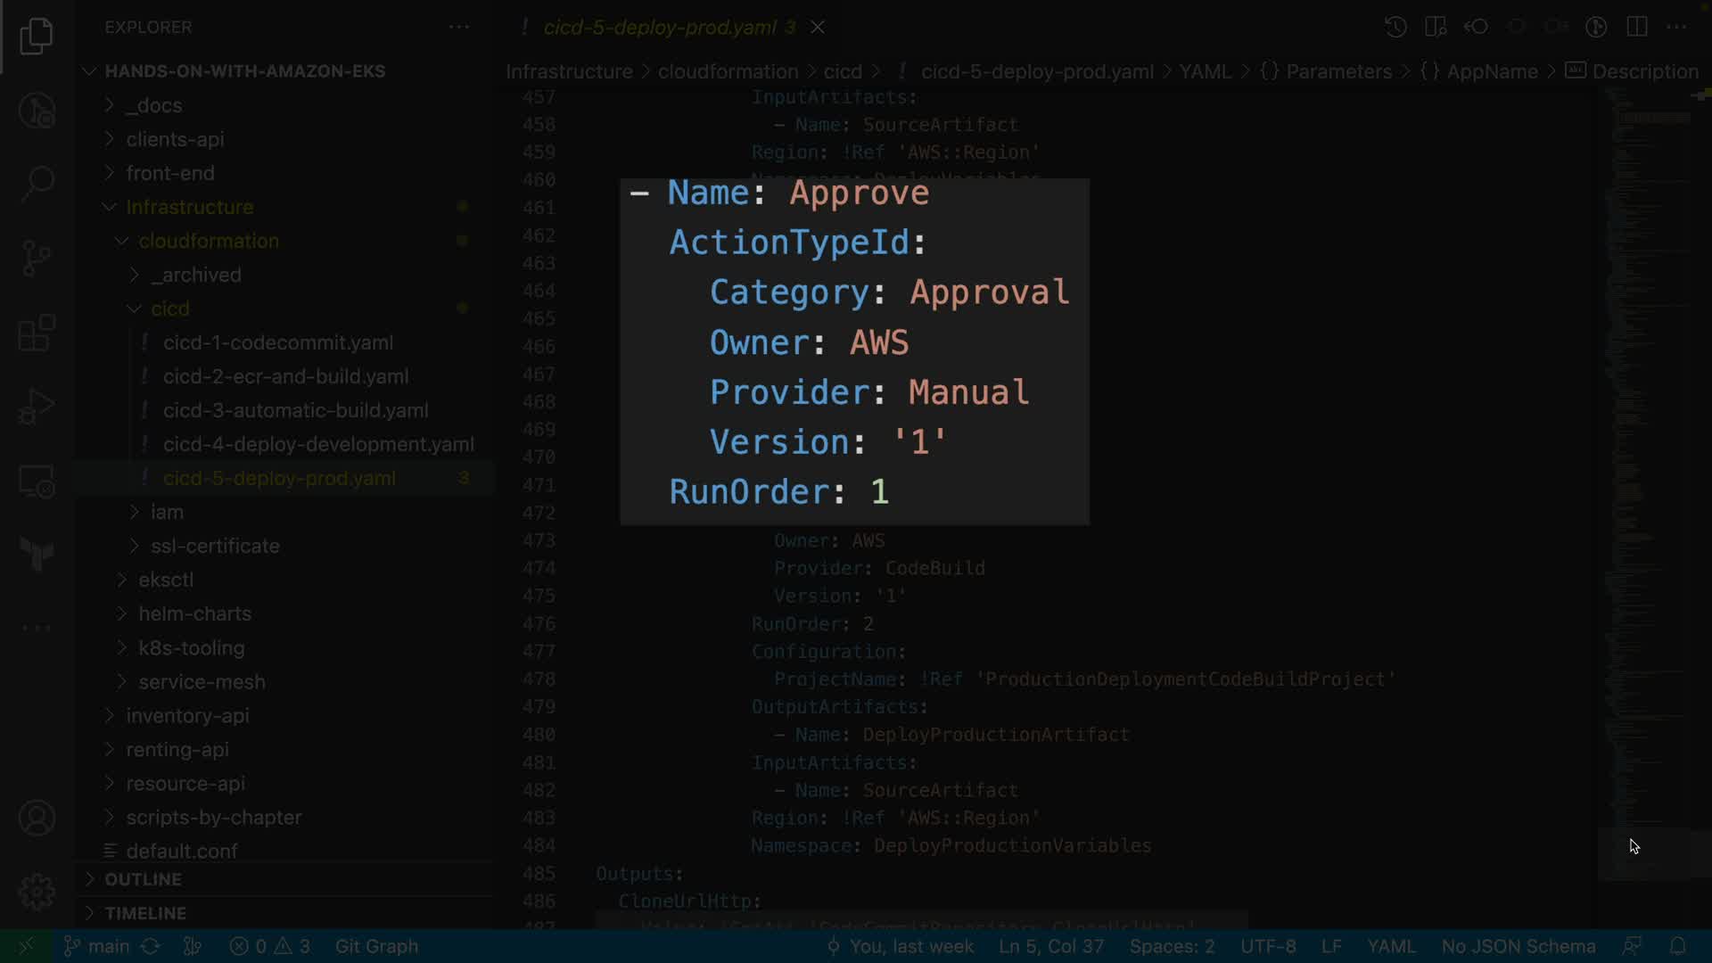Image resolution: width=1712 pixels, height=963 pixels.
Task: Open notifications bell in status bar
Action: (1677, 946)
